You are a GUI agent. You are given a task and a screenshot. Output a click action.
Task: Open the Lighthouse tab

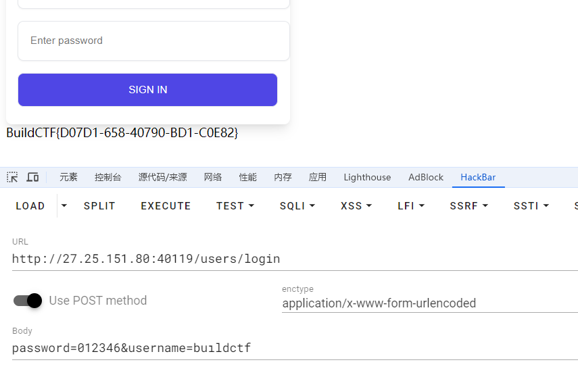pyautogui.click(x=367, y=177)
